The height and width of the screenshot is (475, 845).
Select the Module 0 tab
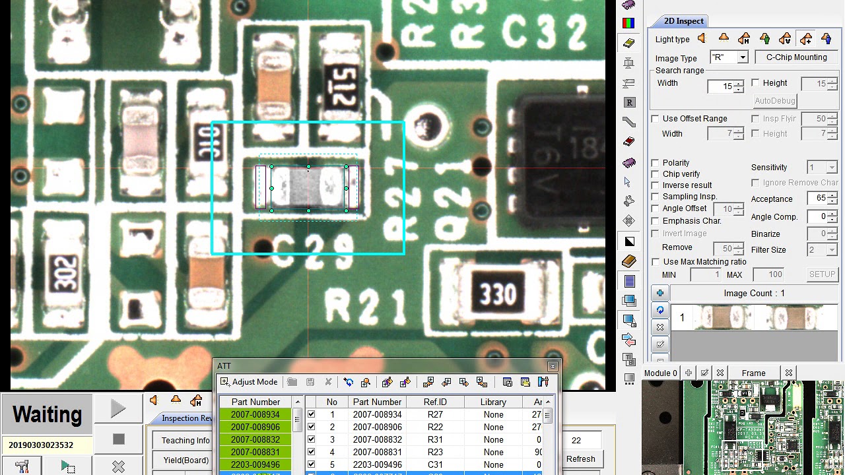click(660, 373)
